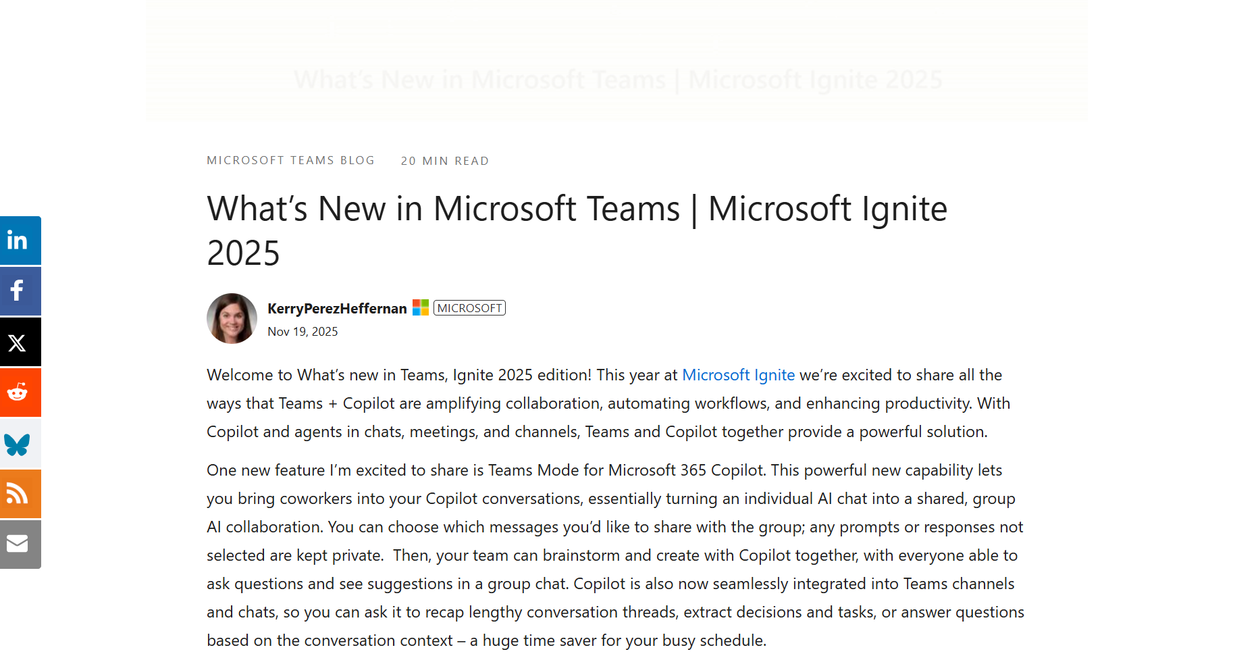This screenshot has width=1233, height=656.
Task: Click the MICROSOFT badge label
Action: point(469,307)
